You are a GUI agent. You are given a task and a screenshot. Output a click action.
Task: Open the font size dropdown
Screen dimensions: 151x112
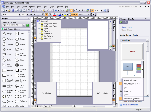(27, 14)
